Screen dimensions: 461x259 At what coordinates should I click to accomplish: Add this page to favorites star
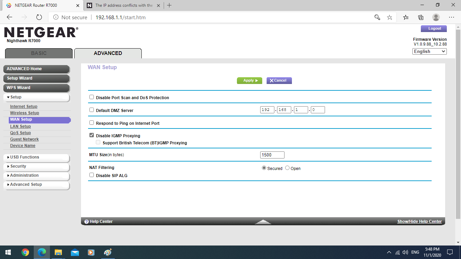coord(389,17)
